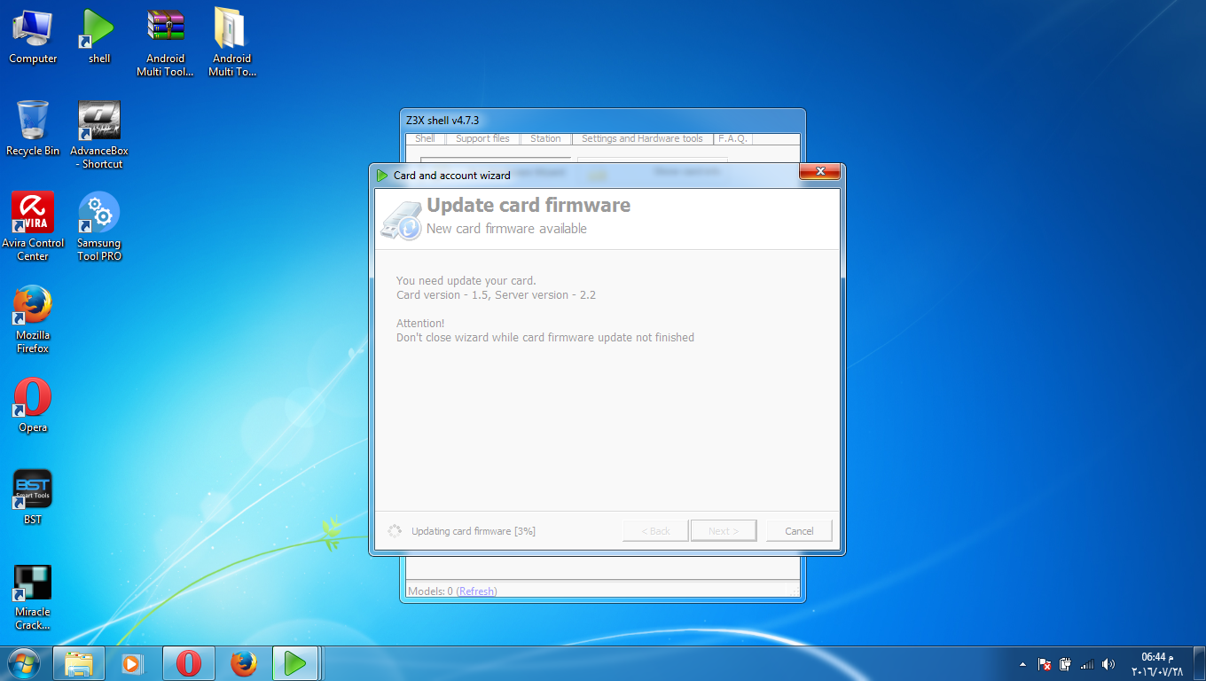This screenshot has width=1206, height=681.
Task: Open the Computer desktop icon
Action: click(x=33, y=36)
